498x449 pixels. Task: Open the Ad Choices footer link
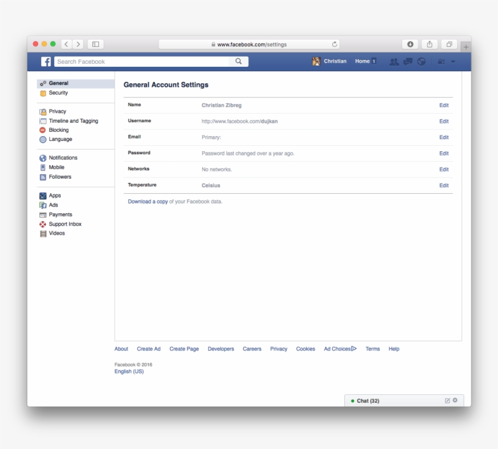[340, 349]
